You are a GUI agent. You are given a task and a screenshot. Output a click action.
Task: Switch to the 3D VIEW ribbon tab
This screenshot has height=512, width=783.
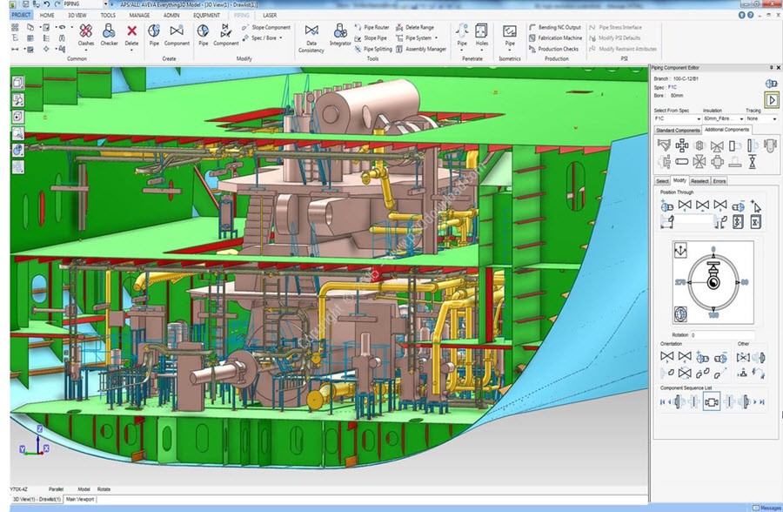pyautogui.click(x=76, y=15)
